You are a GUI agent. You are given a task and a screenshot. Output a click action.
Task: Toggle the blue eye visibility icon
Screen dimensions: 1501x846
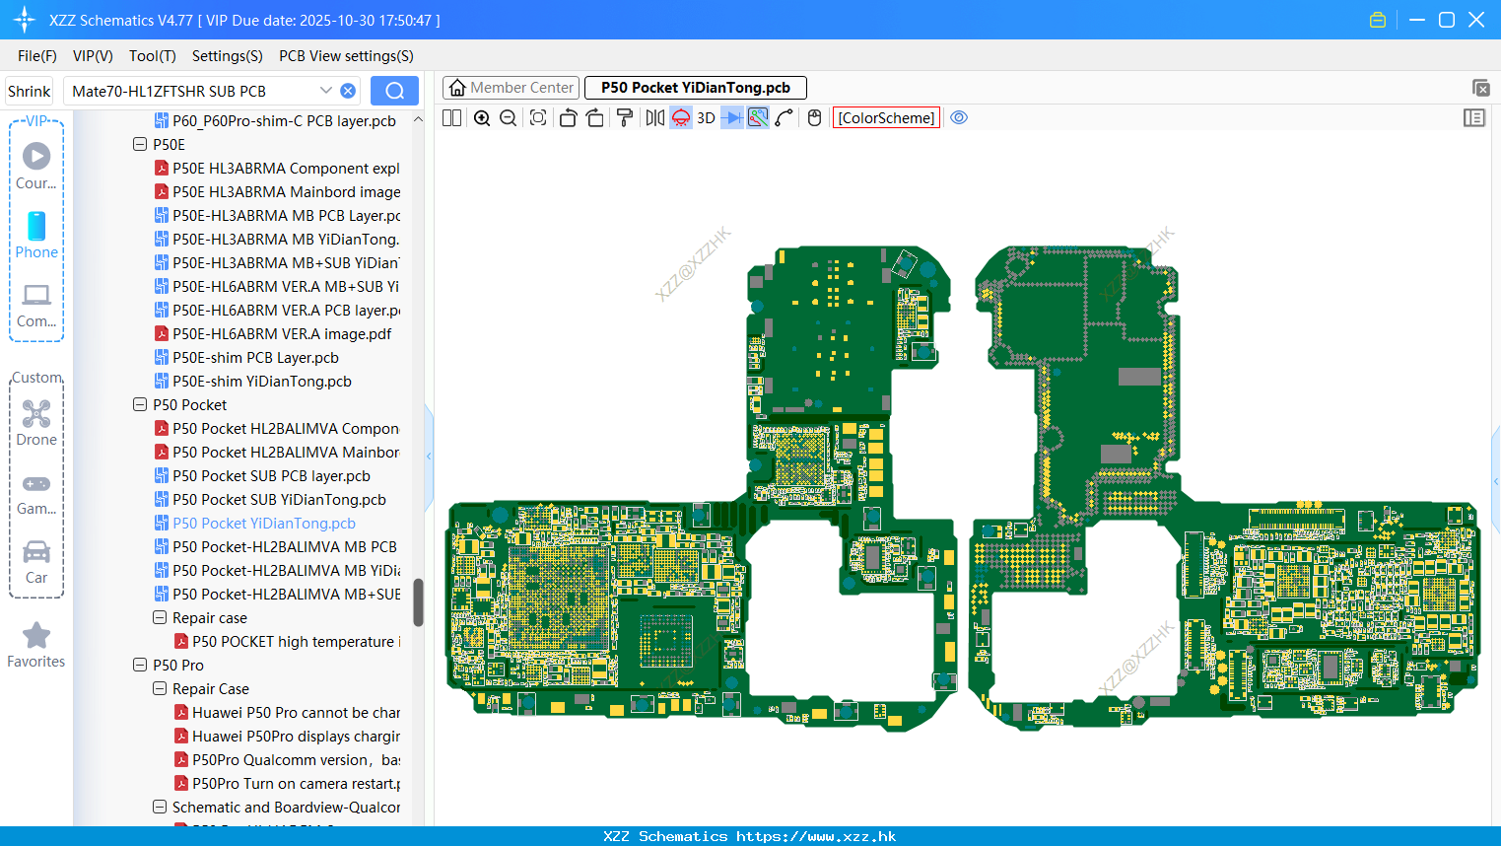tap(959, 118)
